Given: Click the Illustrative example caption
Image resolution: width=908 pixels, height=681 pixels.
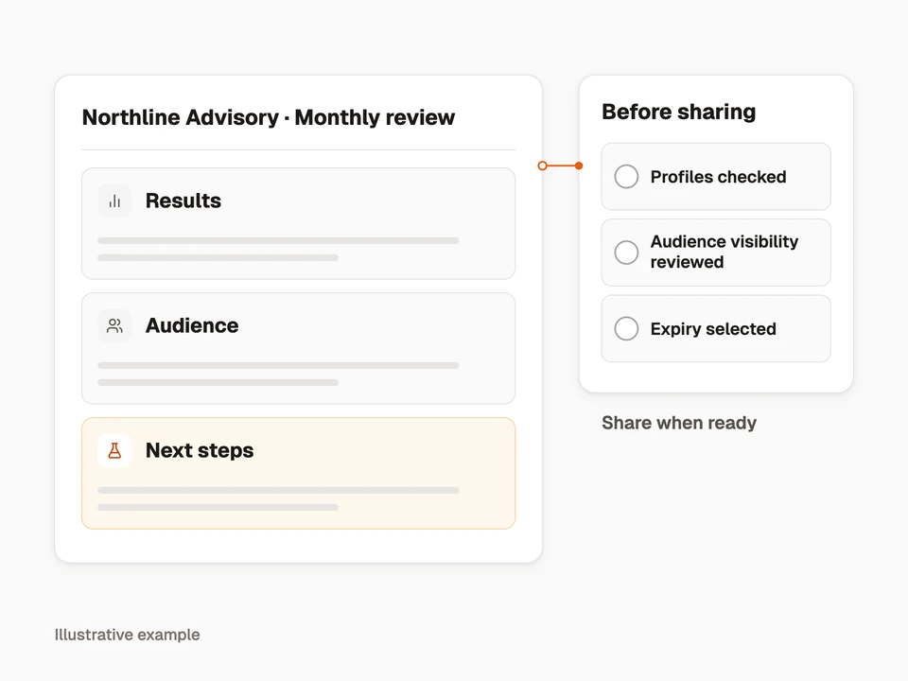Looking at the screenshot, I should (127, 635).
